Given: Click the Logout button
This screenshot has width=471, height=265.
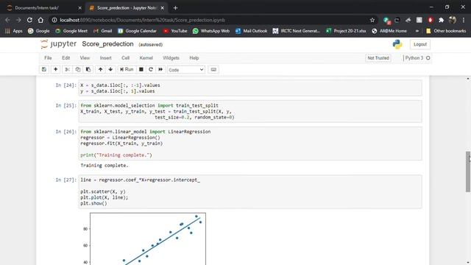Looking at the screenshot, I should tap(420, 44).
